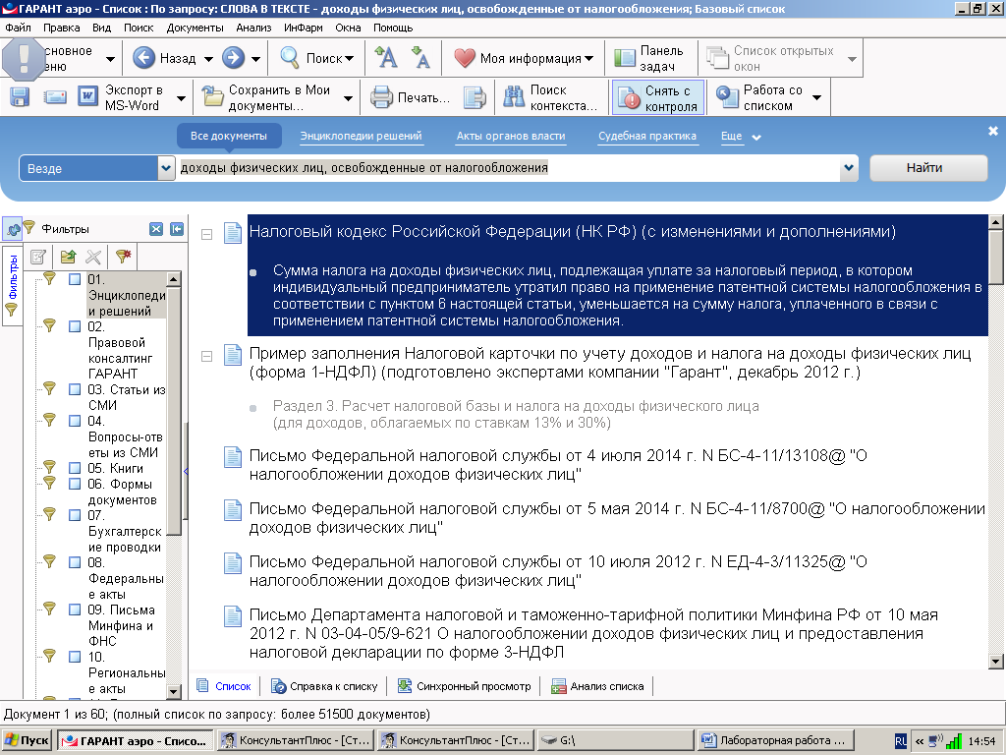The height and width of the screenshot is (755, 1006).
Task: Open Анализ списка tab
Action: point(598,686)
